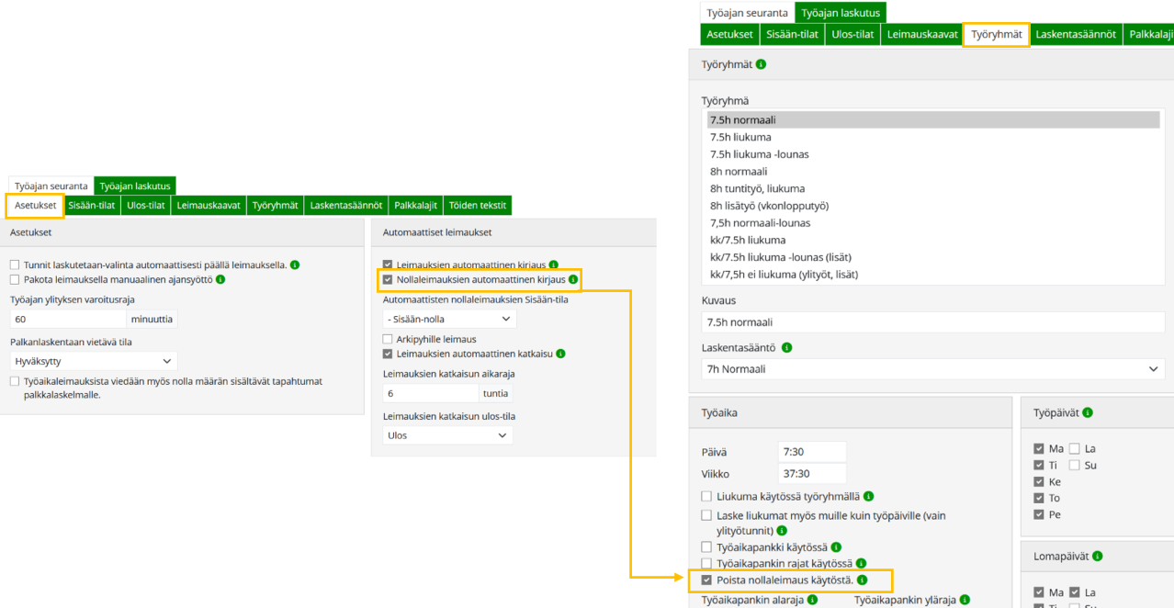Select 8h normaali in Työryhmä list
The height and width of the screenshot is (608, 1174).
[x=739, y=172]
